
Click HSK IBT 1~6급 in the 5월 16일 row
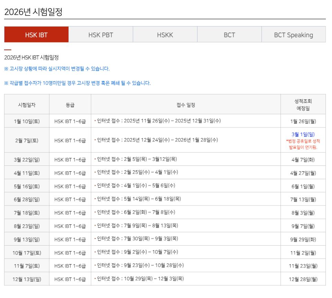pos(70,187)
